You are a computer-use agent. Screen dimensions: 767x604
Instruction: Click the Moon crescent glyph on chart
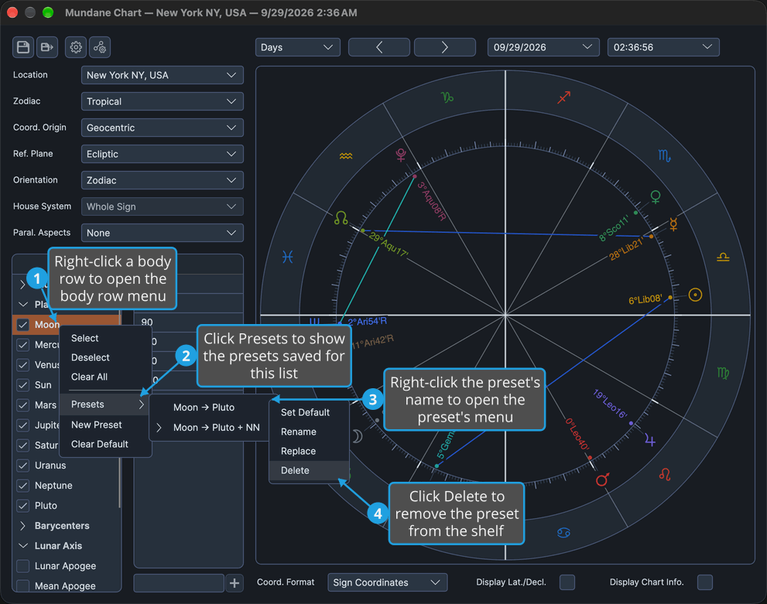click(x=358, y=436)
